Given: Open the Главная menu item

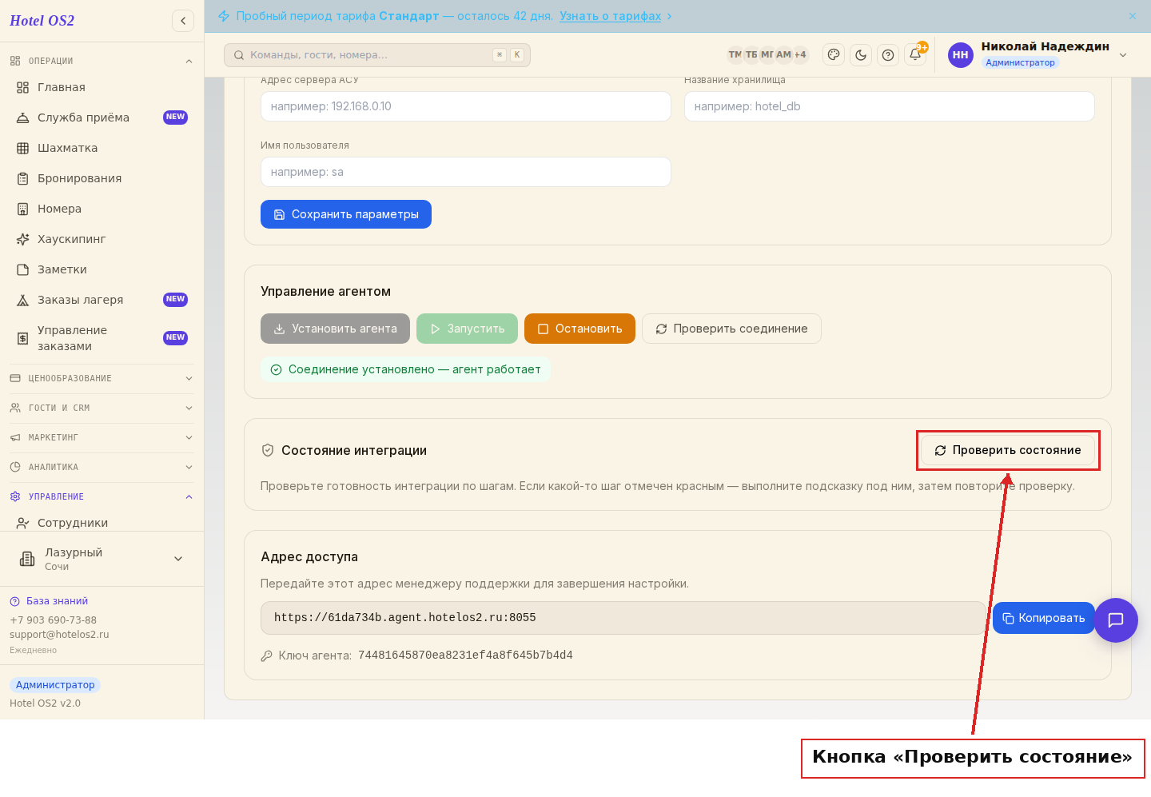Looking at the screenshot, I should (102, 87).
